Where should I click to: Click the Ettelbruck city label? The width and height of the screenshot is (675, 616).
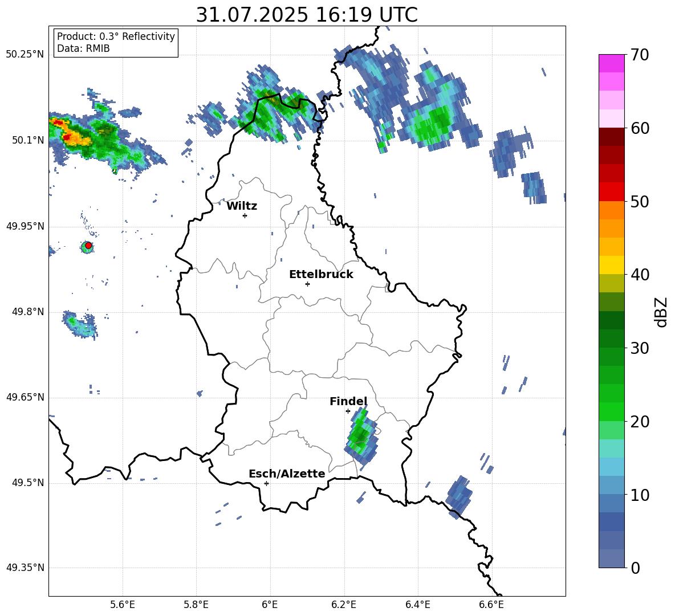(321, 275)
